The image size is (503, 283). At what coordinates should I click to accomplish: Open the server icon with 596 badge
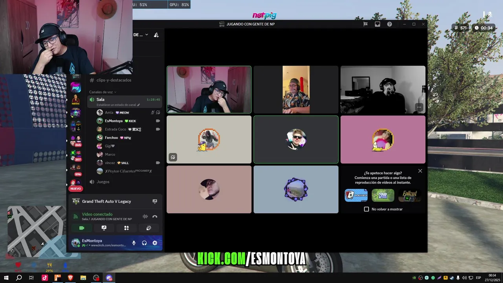pos(75,170)
